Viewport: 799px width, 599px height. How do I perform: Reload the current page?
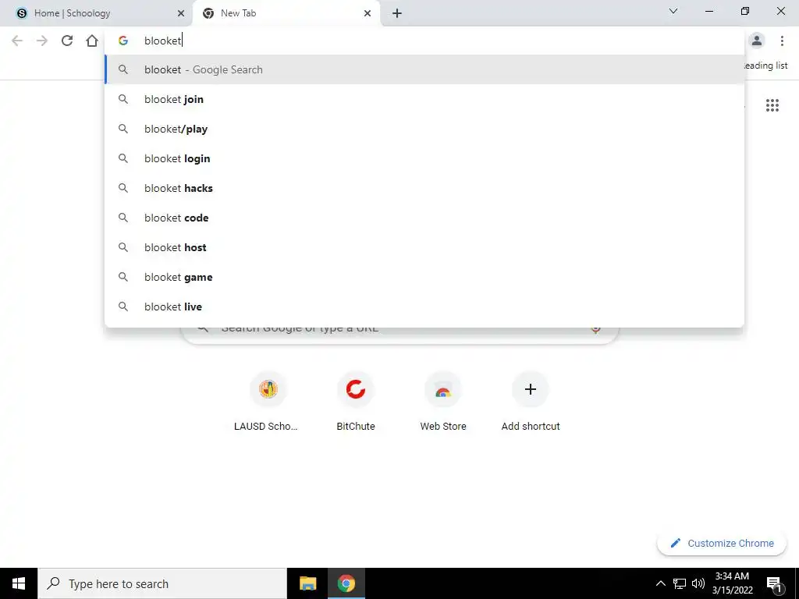(x=67, y=41)
